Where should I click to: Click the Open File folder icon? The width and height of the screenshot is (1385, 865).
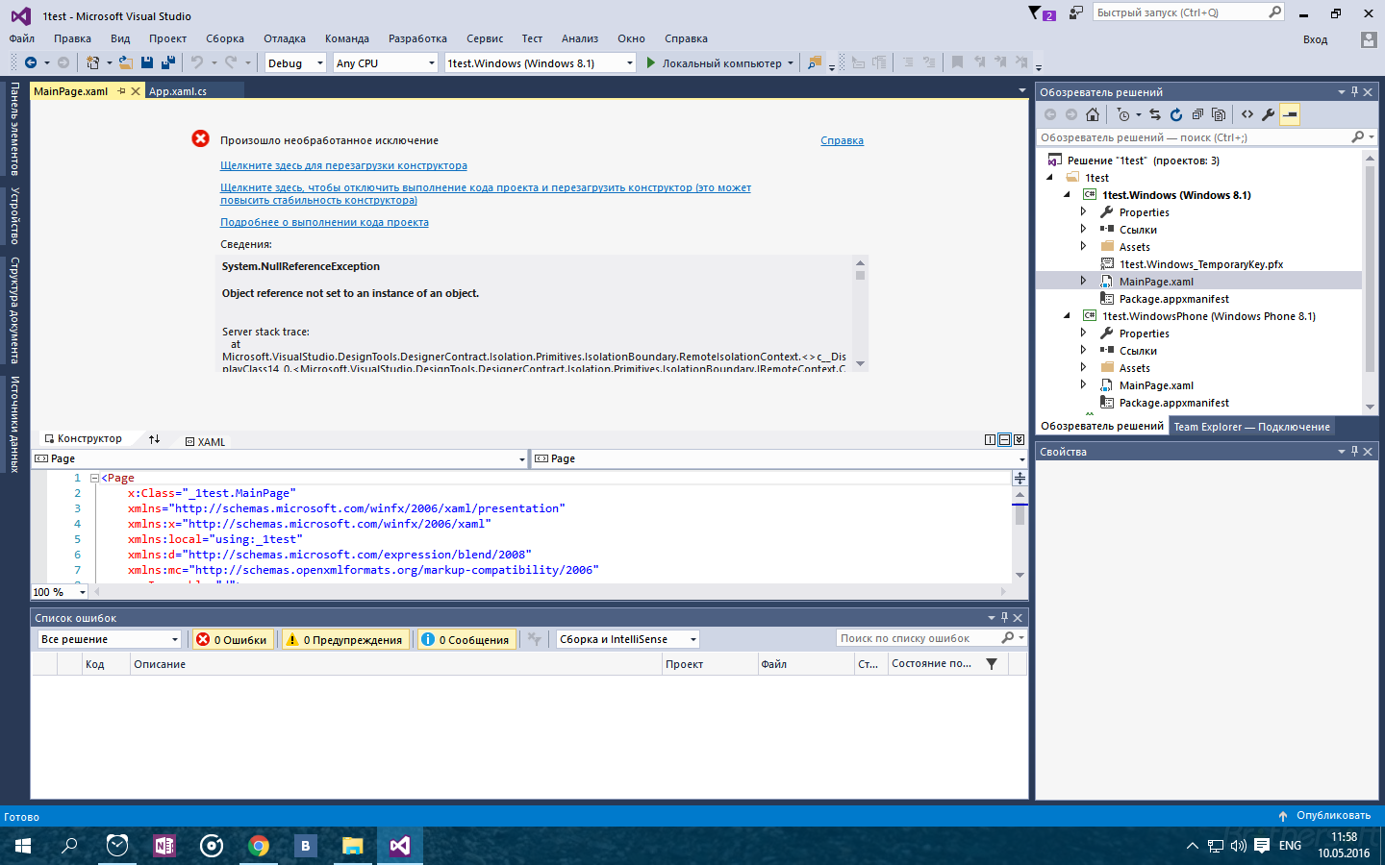point(125,62)
